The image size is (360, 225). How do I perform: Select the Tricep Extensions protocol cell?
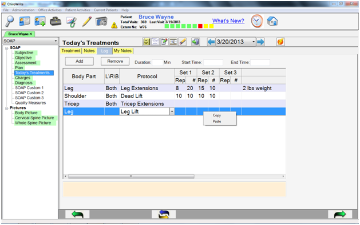(x=147, y=104)
